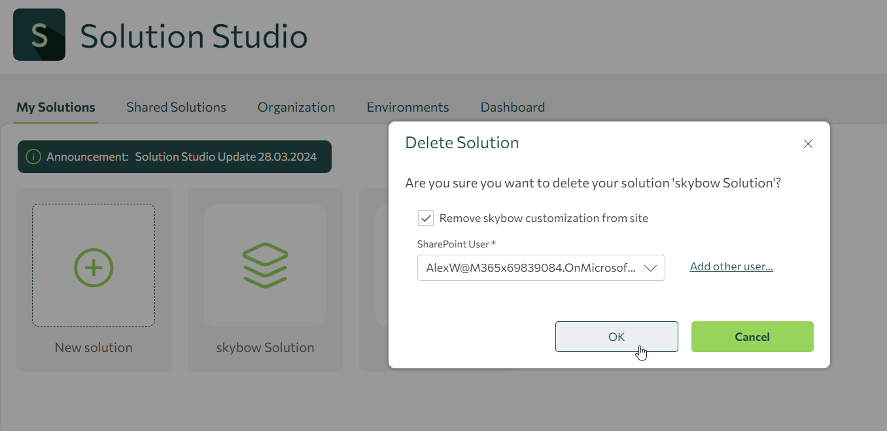Click the chevron on the SharePoint User field
The width and height of the screenshot is (887, 431).
pos(651,268)
